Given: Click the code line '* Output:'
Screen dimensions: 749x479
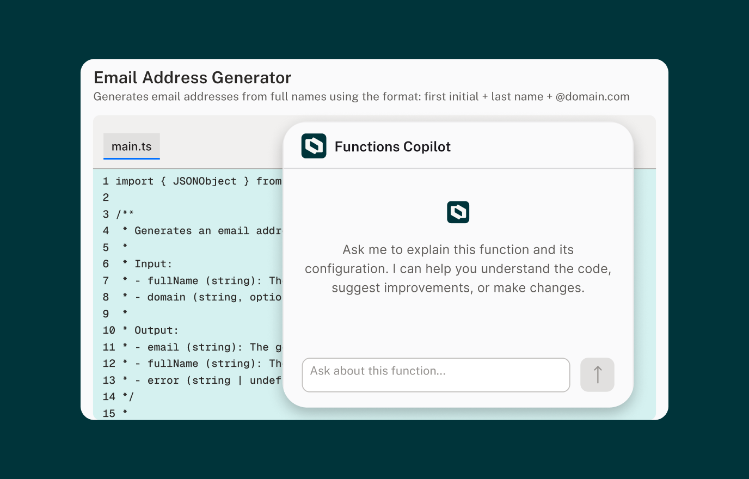Looking at the screenshot, I should point(150,330).
